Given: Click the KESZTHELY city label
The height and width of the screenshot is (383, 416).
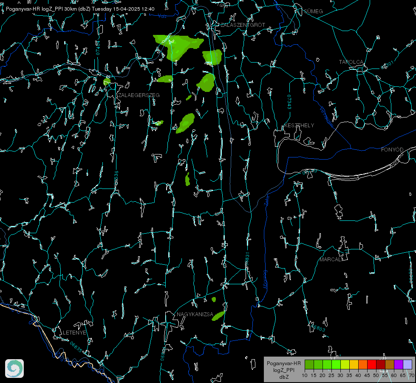Looking at the screenshot, I should coord(299,126).
